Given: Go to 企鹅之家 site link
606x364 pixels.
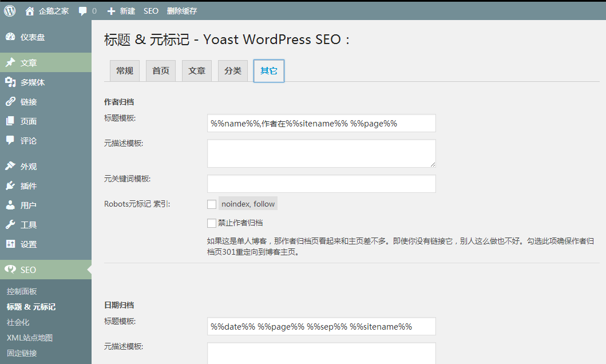Looking at the screenshot, I should 54,11.
